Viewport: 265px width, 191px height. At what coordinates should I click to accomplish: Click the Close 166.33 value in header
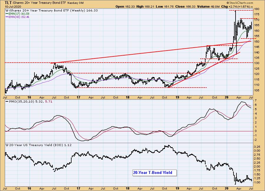point(185,6)
